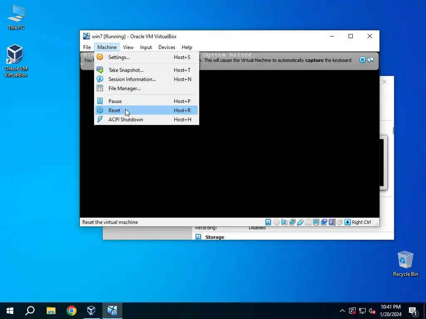The height and width of the screenshot is (319, 426).
Task: Launch File Manager from the Machine menu
Action: (x=146, y=88)
